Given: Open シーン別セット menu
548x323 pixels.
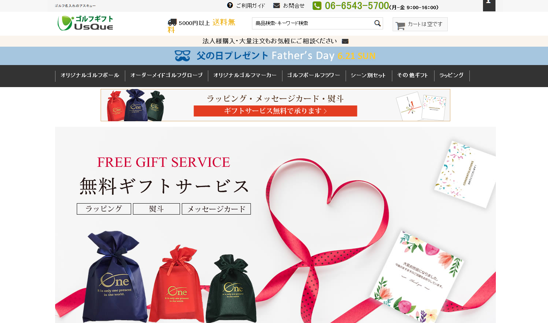Looking at the screenshot, I should click(368, 75).
